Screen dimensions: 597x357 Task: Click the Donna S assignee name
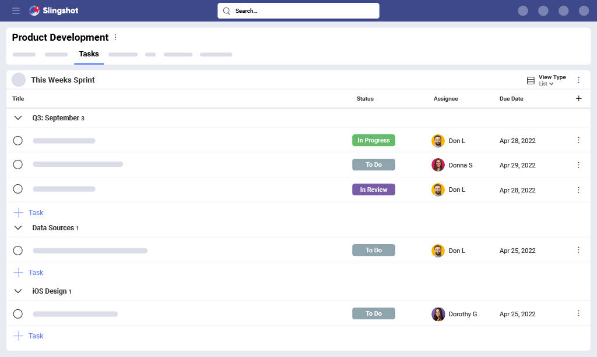point(461,165)
